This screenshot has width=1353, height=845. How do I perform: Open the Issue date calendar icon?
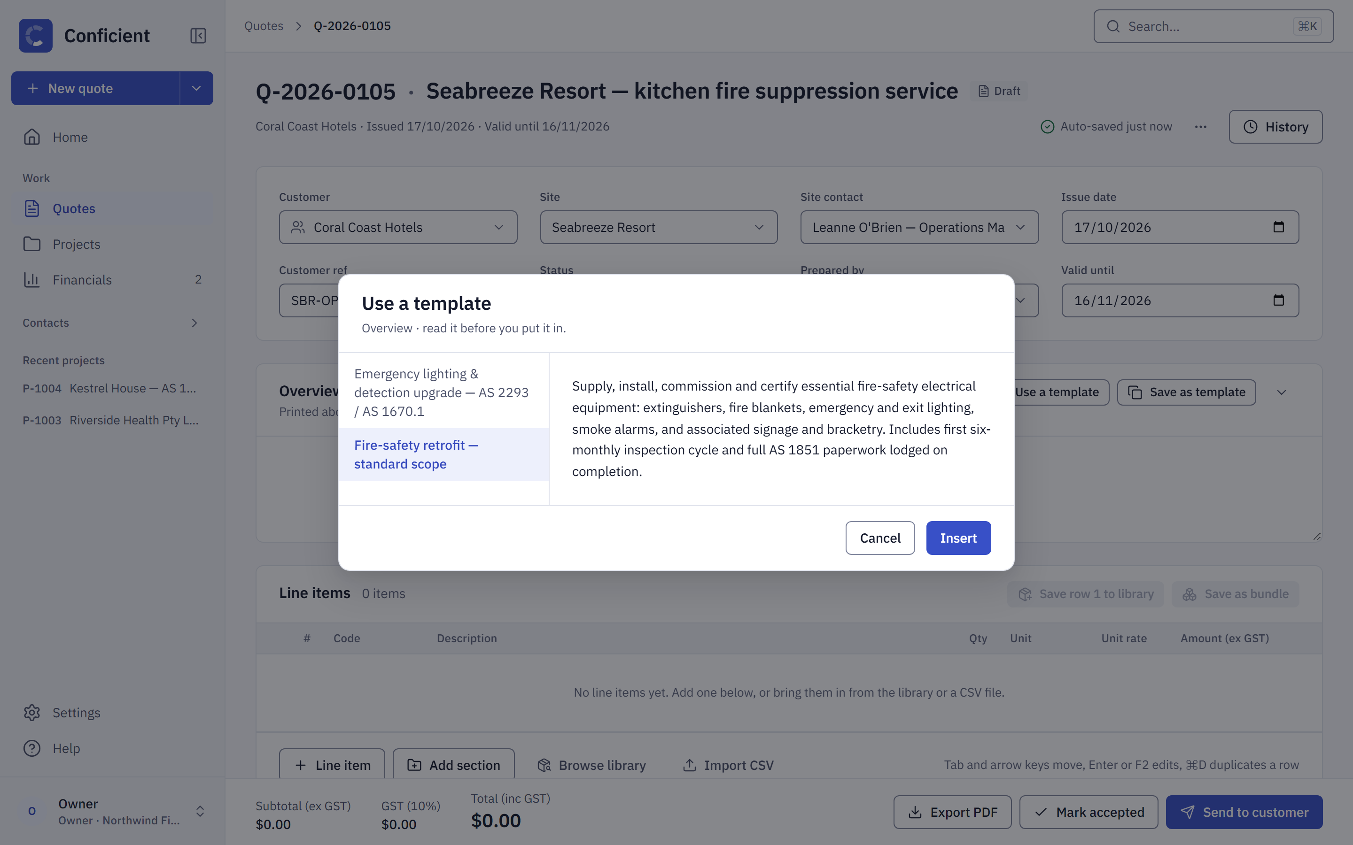click(x=1278, y=227)
